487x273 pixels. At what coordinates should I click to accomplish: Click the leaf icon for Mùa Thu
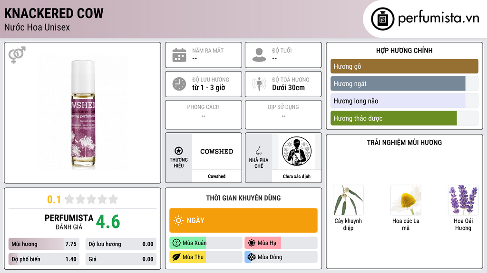point(176,257)
